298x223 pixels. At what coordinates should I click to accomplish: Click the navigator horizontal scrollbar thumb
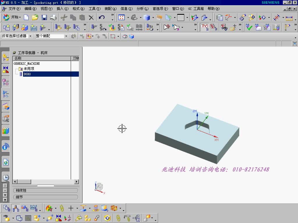pos(24,182)
